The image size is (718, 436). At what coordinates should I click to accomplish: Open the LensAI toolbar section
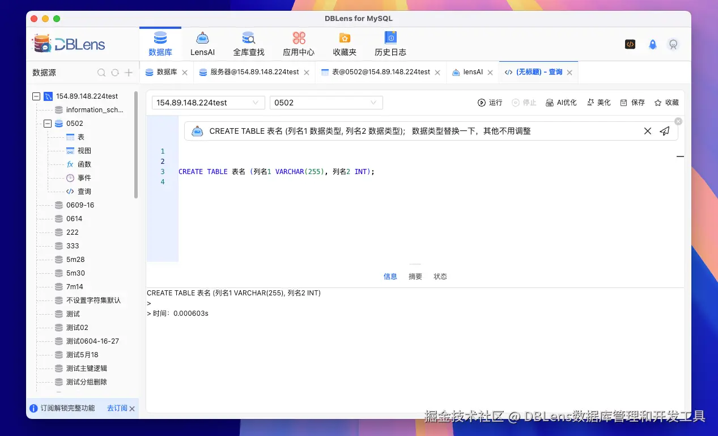pyautogui.click(x=202, y=44)
